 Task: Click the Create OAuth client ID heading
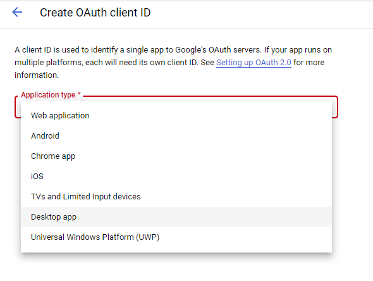95,13
